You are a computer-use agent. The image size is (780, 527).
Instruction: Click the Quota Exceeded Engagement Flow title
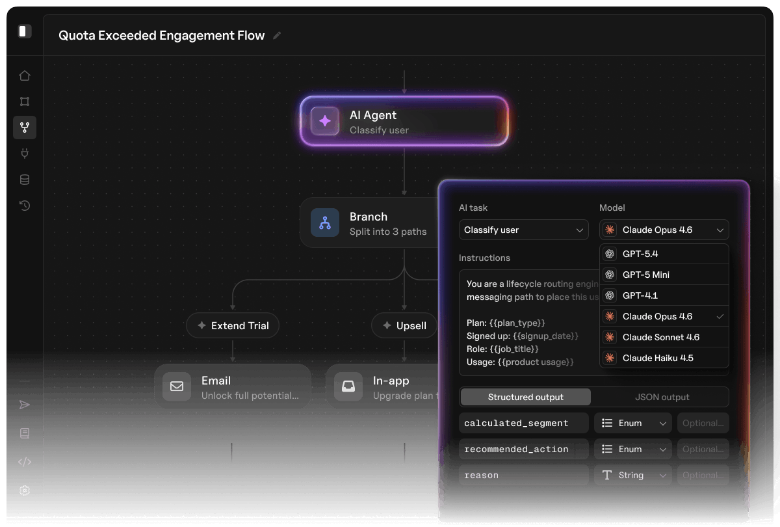(162, 36)
